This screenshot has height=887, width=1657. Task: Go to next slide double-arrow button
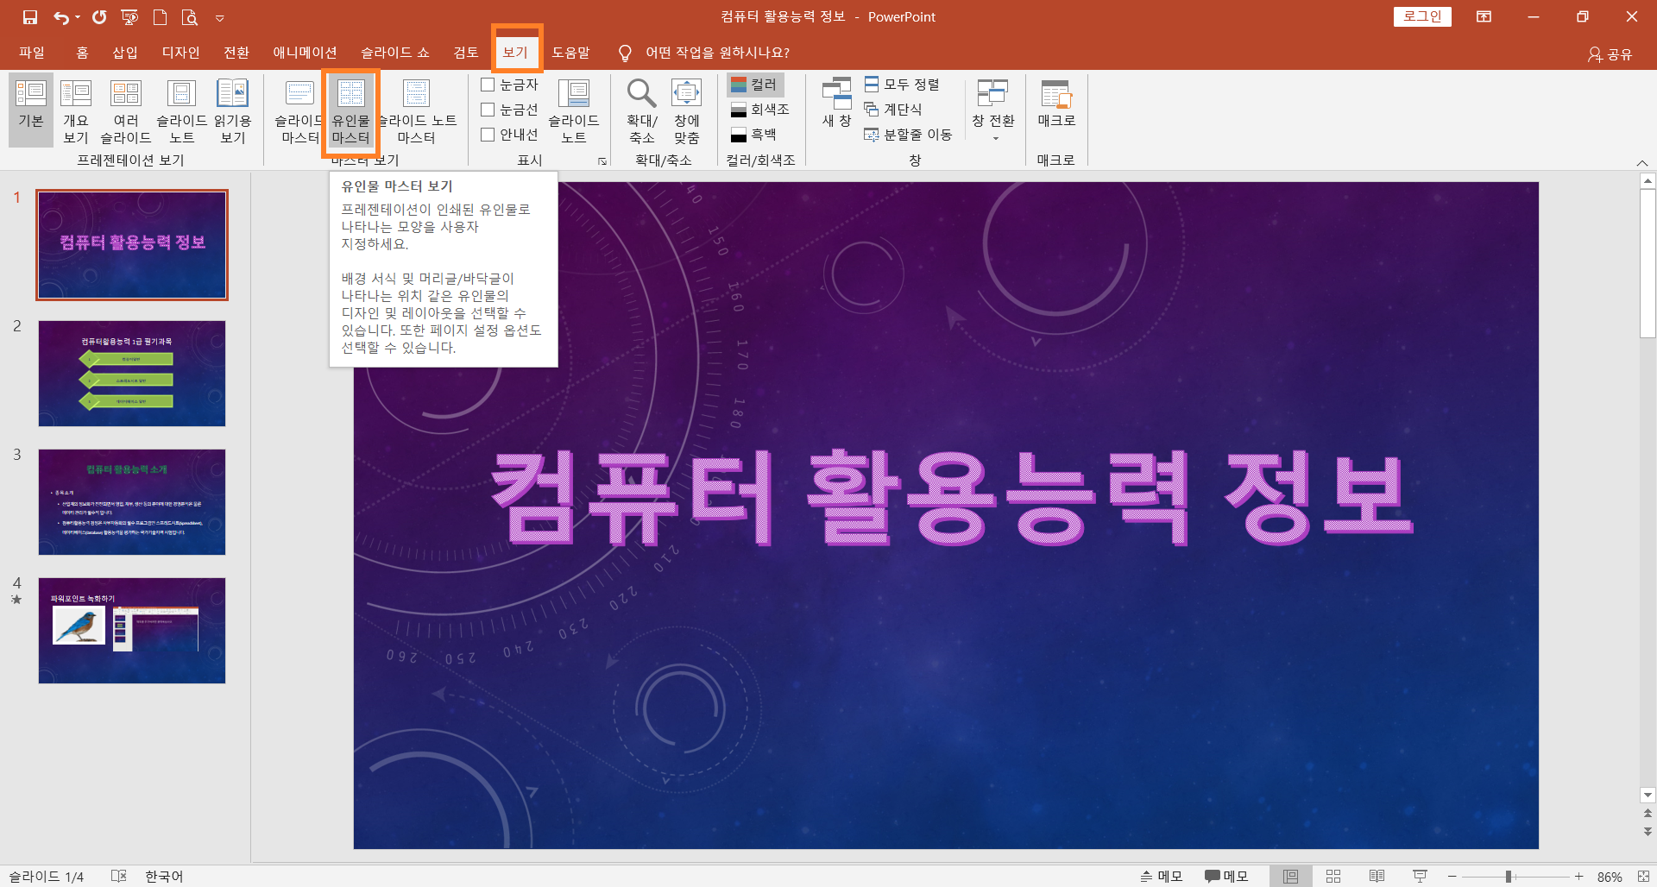click(1648, 831)
